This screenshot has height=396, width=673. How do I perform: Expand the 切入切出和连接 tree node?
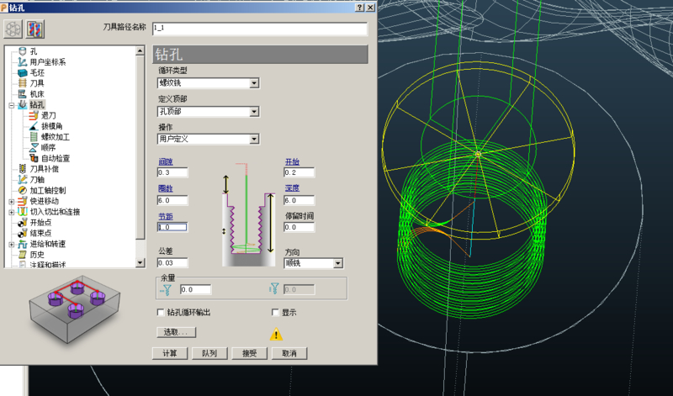click(12, 212)
